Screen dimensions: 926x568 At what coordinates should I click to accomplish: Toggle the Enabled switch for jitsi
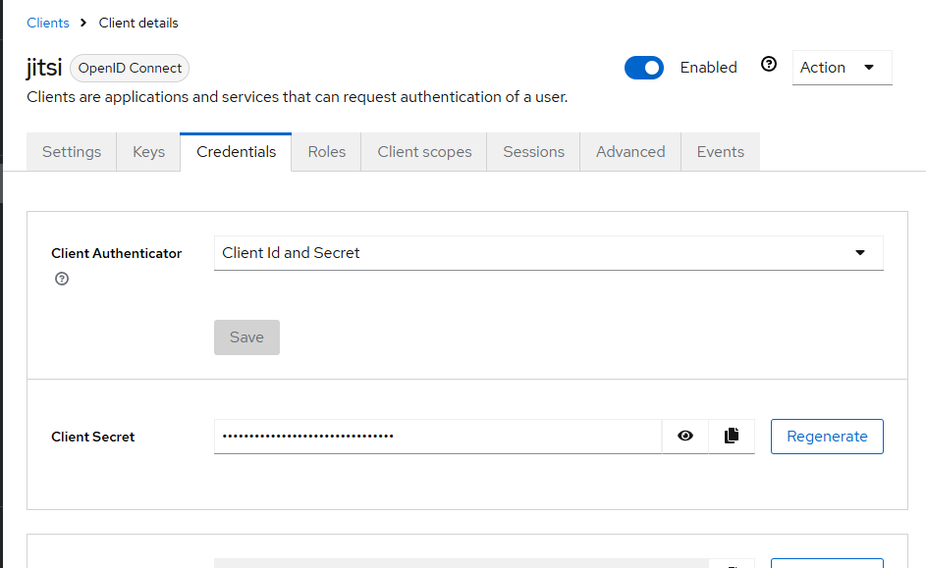point(644,68)
